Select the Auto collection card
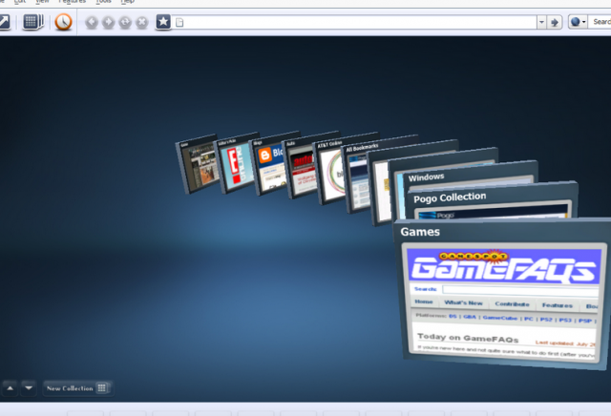The width and height of the screenshot is (611, 416). click(x=299, y=168)
